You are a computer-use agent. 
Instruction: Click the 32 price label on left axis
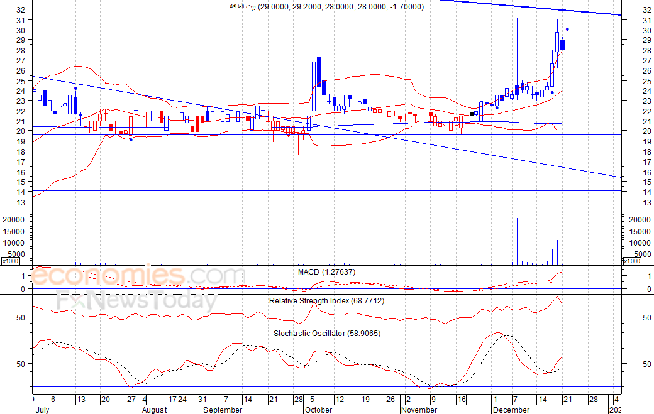[x=21, y=9]
